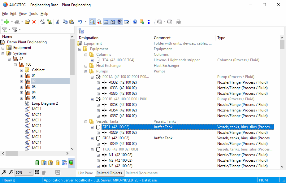Click the blue Undo arrow
Image resolution: width=286 pixels, height=183 pixels.
pos(80,22)
